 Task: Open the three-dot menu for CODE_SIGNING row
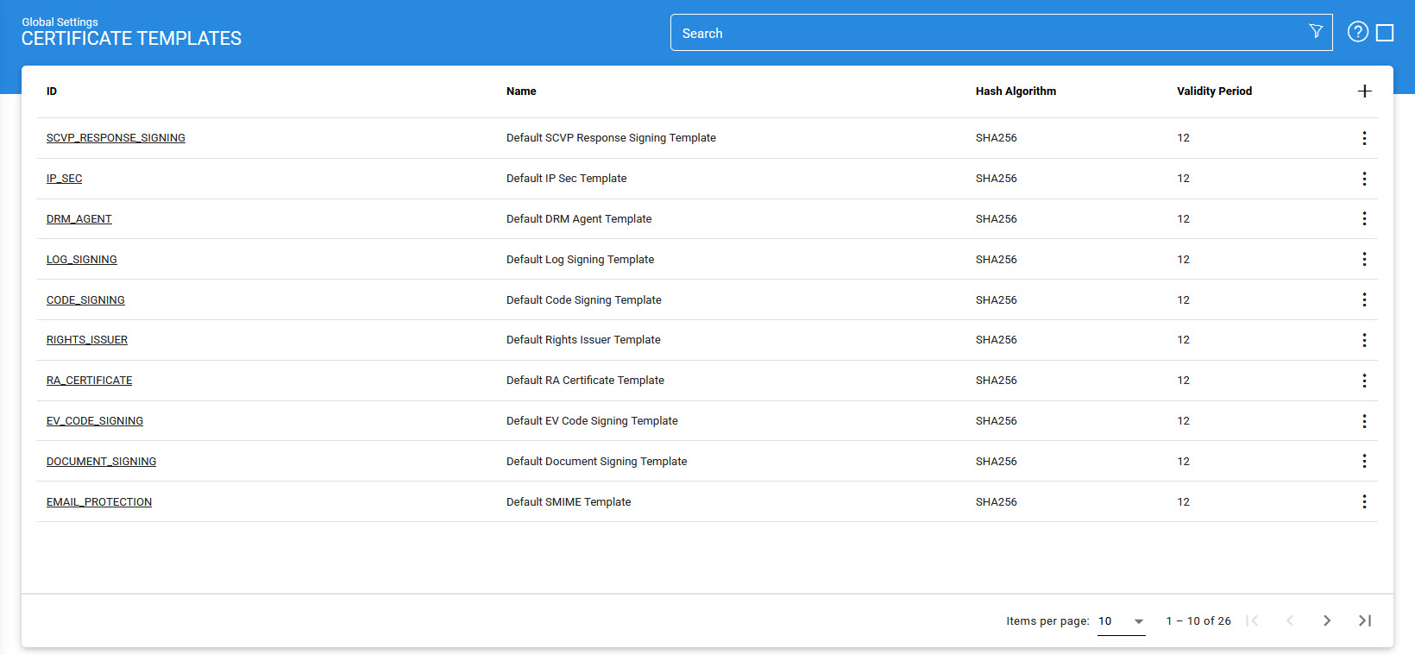[1364, 299]
